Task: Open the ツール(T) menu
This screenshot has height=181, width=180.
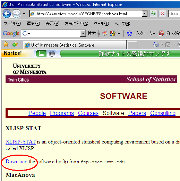Action: coord(101,24)
